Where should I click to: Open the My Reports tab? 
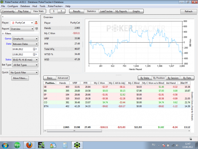point(121,11)
